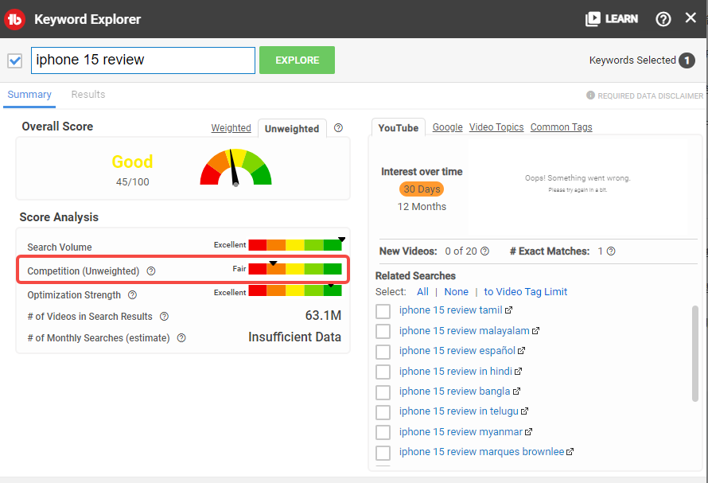Check the iphone 15 review tamil box
Viewport: 708px width, 483px height.
383,311
